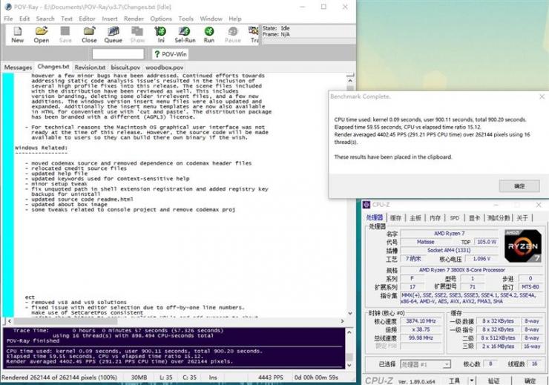The height and width of the screenshot is (385, 549).
Task: Open the Window menu
Action: coord(211,19)
